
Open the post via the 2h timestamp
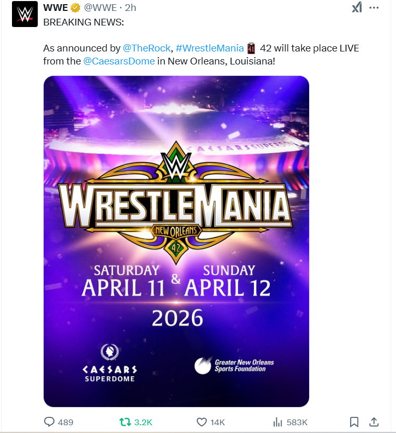(x=131, y=8)
